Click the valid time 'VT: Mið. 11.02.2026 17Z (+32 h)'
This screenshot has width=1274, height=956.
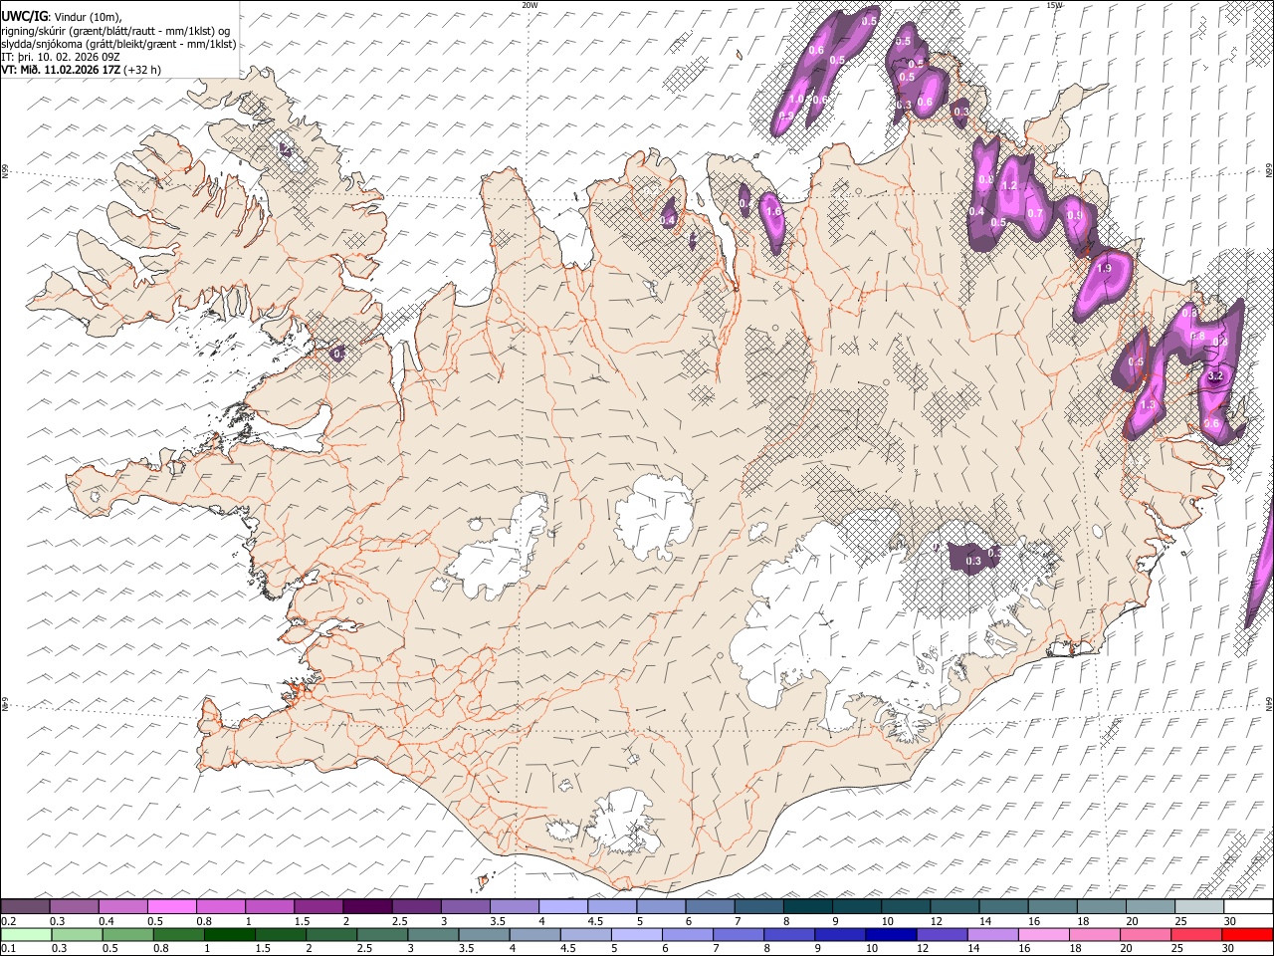82,70
